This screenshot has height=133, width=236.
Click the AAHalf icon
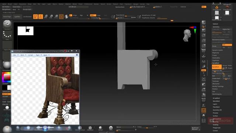point(204,45)
